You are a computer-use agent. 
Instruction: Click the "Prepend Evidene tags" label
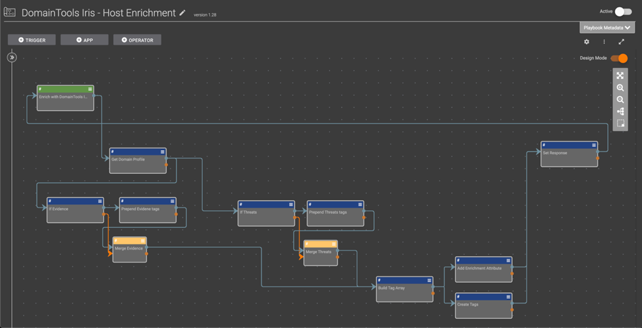tap(140, 209)
